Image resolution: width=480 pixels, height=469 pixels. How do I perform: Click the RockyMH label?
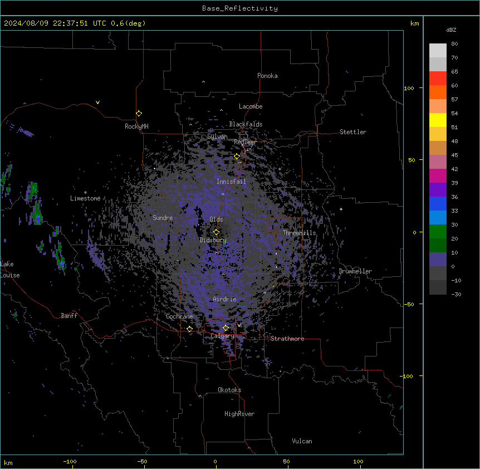pos(136,126)
